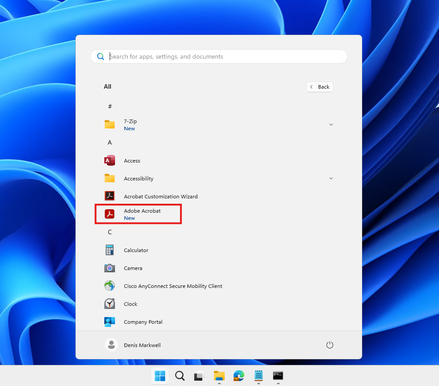439x386 pixels.
Task: Launch Company Portal
Action: click(x=143, y=322)
